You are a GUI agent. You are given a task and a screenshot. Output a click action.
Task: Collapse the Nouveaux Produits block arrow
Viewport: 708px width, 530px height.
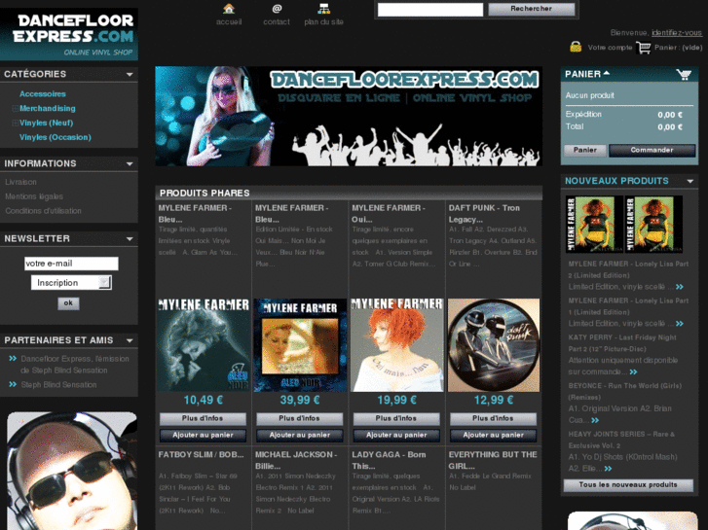tap(689, 181)
